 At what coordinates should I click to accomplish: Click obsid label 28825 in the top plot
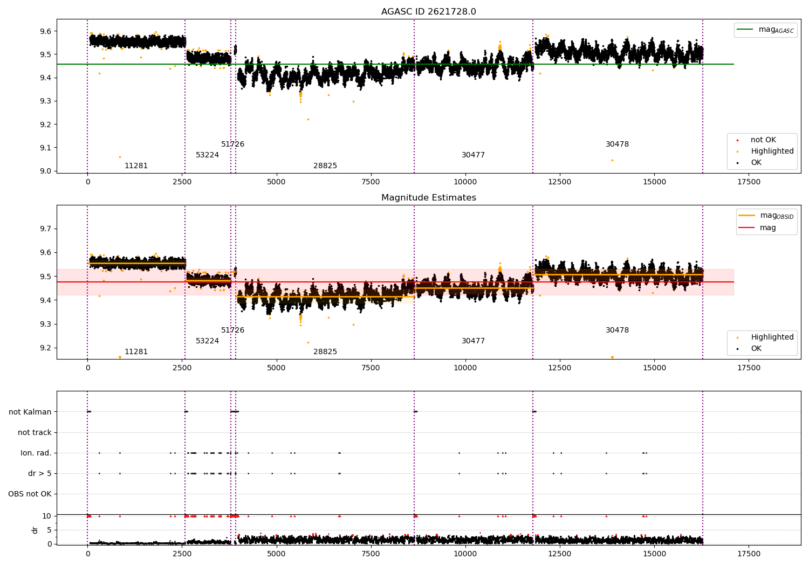(325, 166)
